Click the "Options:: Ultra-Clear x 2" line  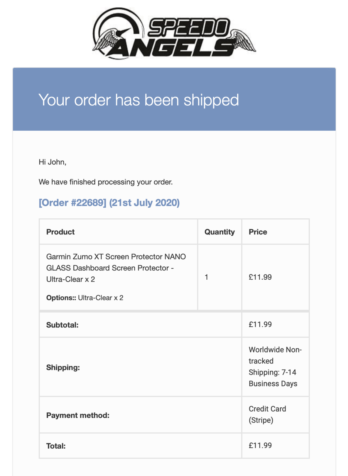pyautogui.click(x=85, y=298)
